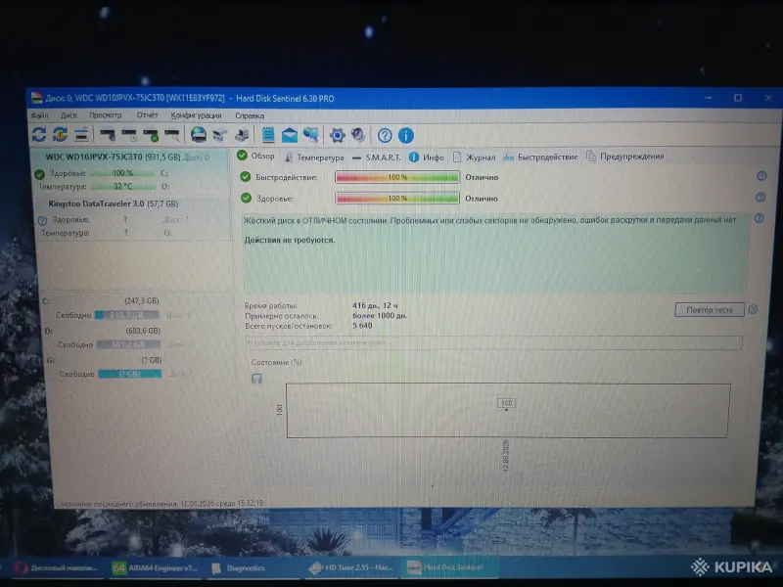The height and width of the screenshot is (587, 783).
Task: Open the Отчет menu
Action: click(148, 115)
